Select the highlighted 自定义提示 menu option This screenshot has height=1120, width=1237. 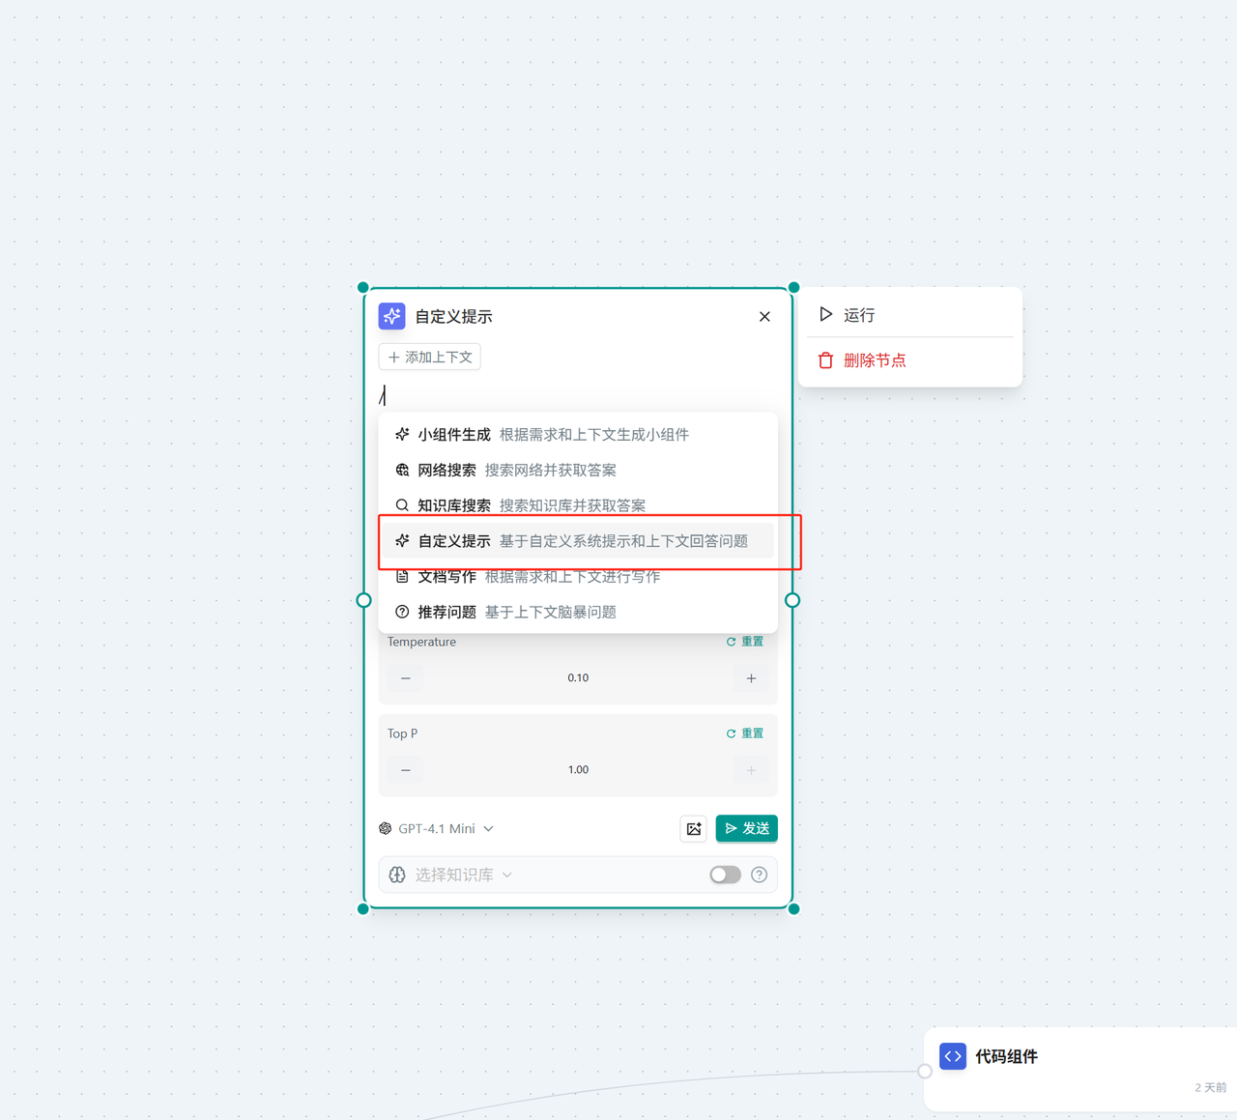(x=580, y=541)
